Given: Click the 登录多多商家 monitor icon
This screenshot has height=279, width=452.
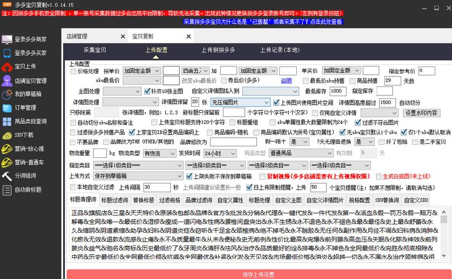Looking at the screenshot, I should point(7,39).
